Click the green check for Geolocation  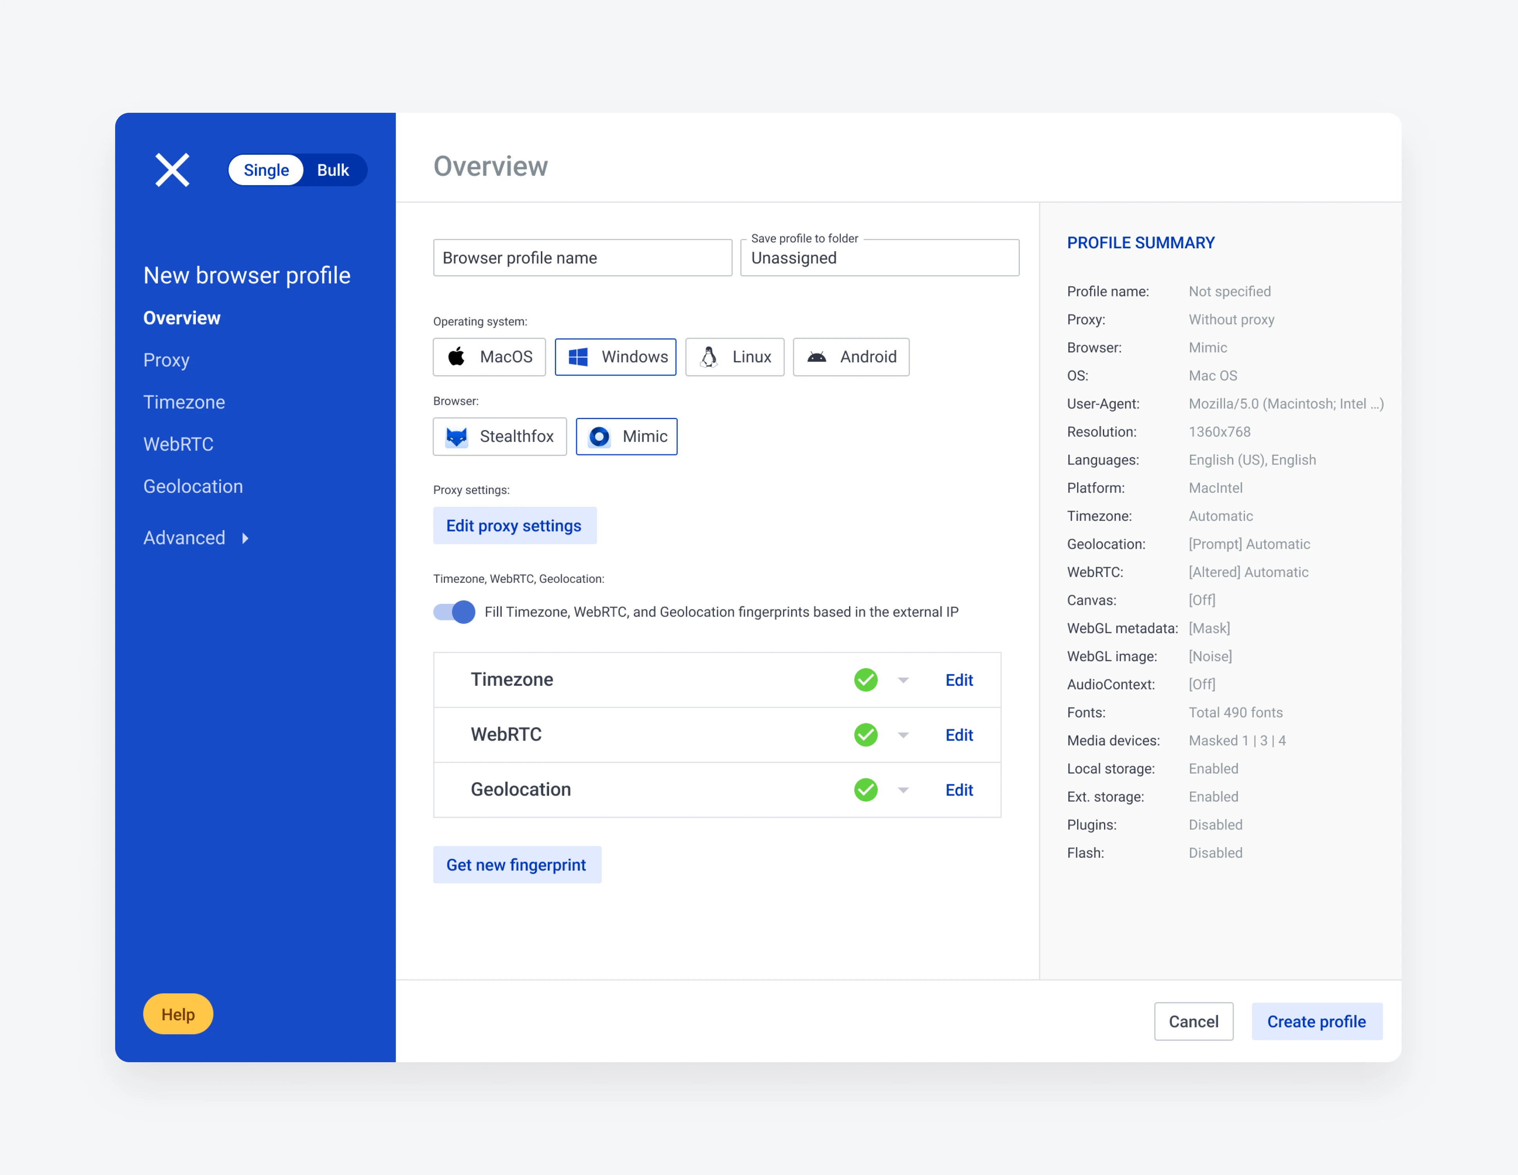(x=866, y=790)
